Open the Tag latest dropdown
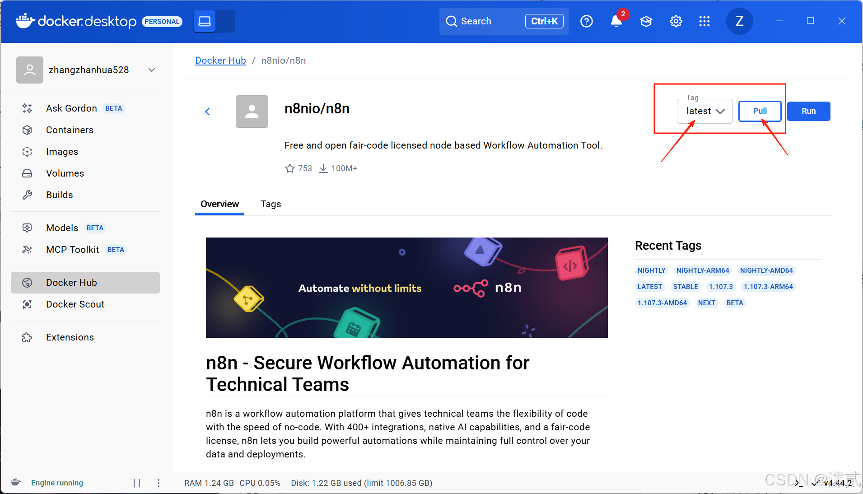The image size is (863, 494). point(705,111)
